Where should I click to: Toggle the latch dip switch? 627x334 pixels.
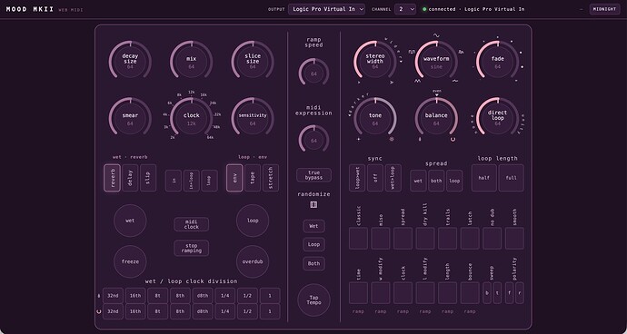point(470,239)
